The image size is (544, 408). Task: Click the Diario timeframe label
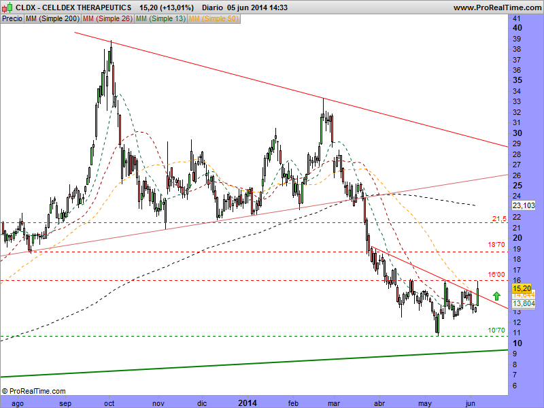coord(212,7)
